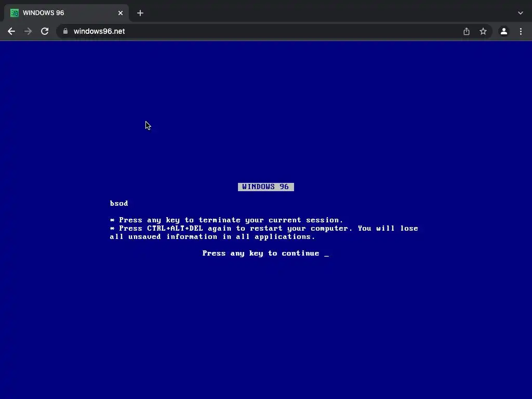The width and height of the screenshot is (532, 399).
Task: Click the highlighted WINDOWS 96 title
Action: click(x=265, y=187)
